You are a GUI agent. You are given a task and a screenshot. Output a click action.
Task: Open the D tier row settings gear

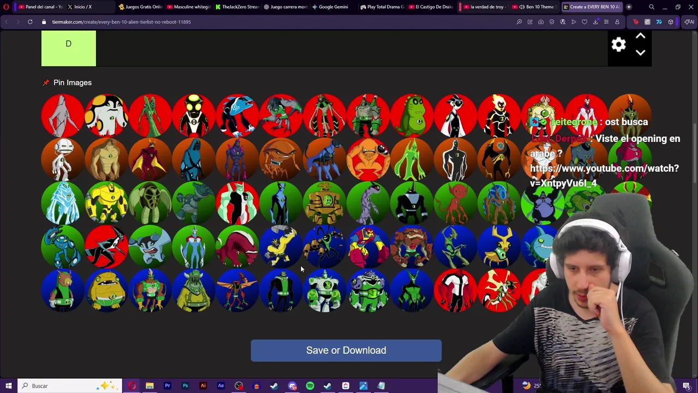(x=618, y=45)
